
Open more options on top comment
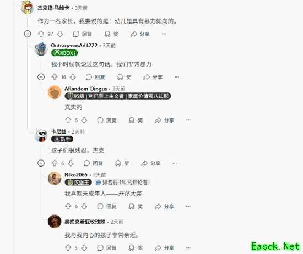[164, 34]
